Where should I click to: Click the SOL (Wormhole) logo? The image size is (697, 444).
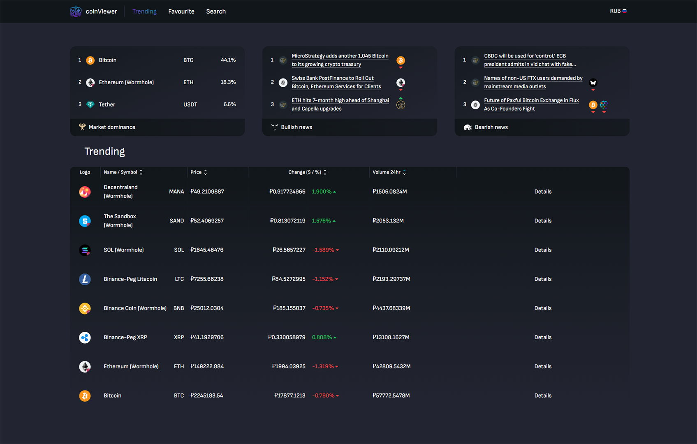85,250
